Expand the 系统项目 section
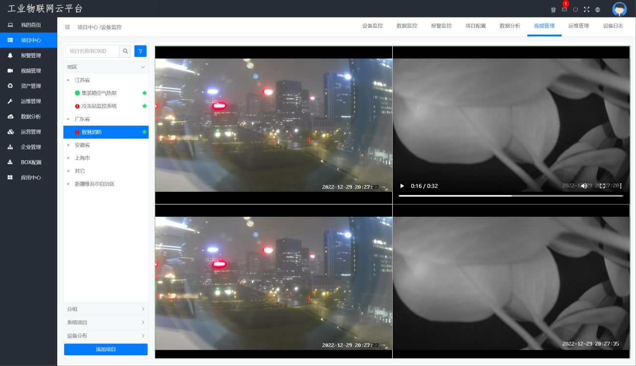 coord(106,322)
